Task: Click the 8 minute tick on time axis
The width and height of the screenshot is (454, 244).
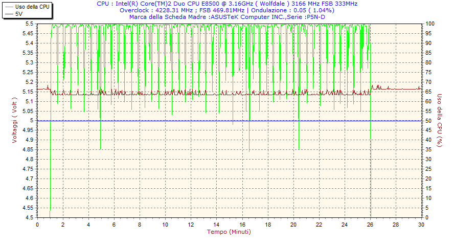Action: pos(140,225)
